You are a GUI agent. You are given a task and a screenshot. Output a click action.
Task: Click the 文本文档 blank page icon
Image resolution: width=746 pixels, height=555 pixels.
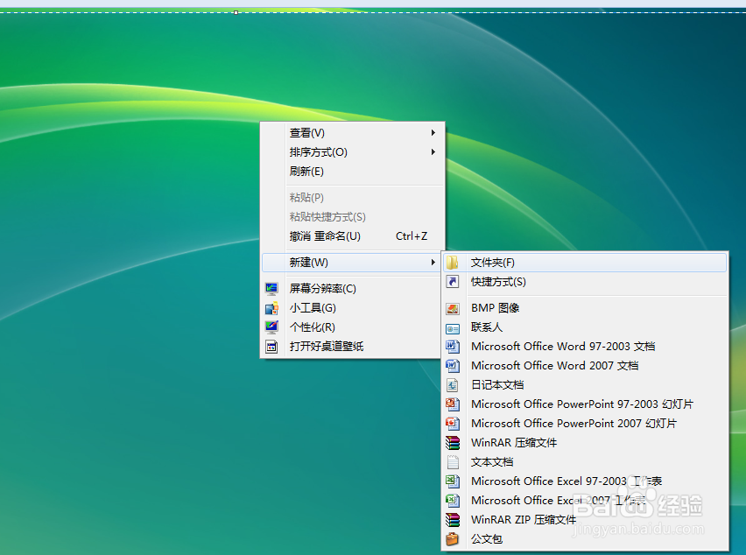point(453,462)
